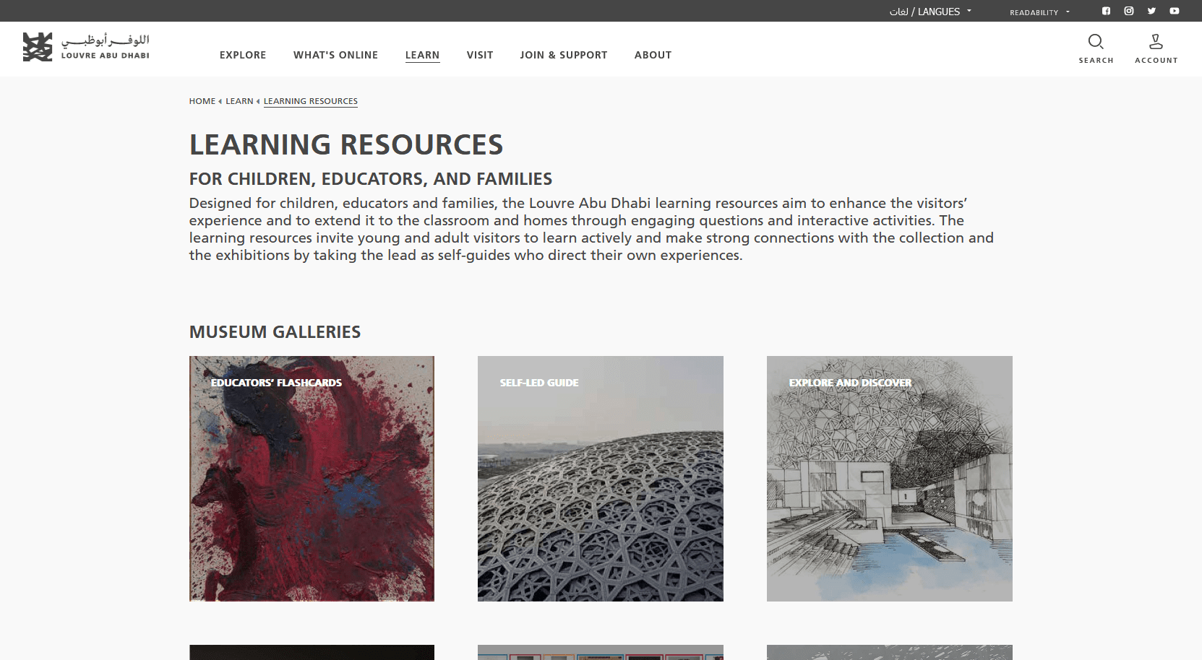Open the YouTube social icon
Screen dimensions: 1202x660
[1175, 11]
